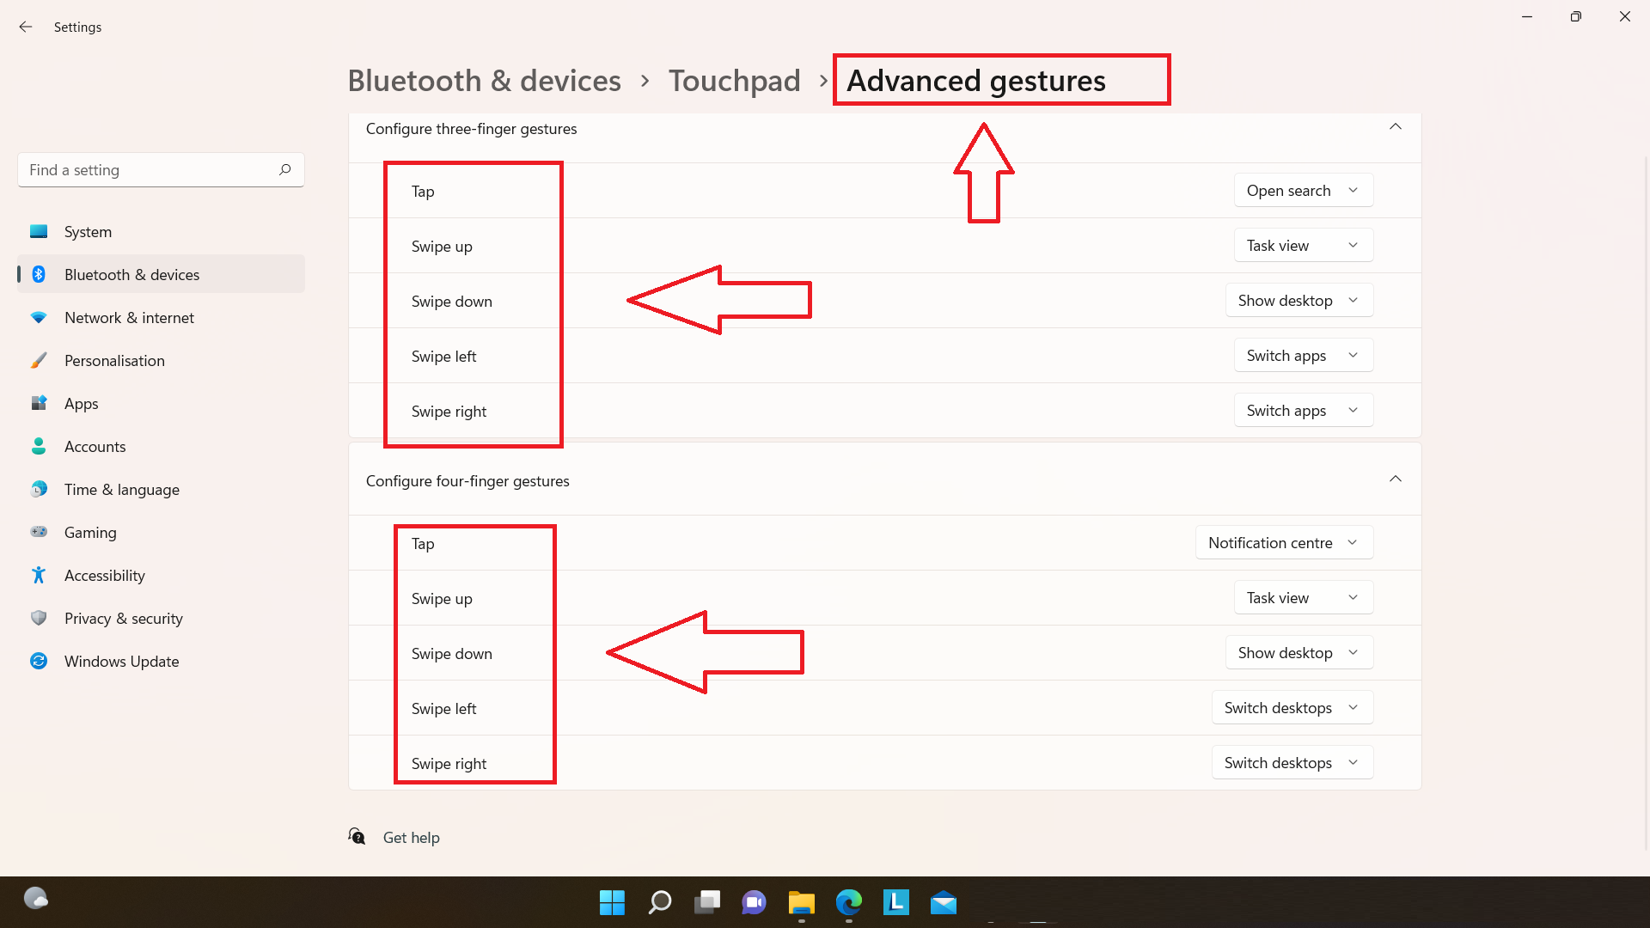Collapse the three-finger gestures section
Screen dimensions: 1650x928
1395,127
